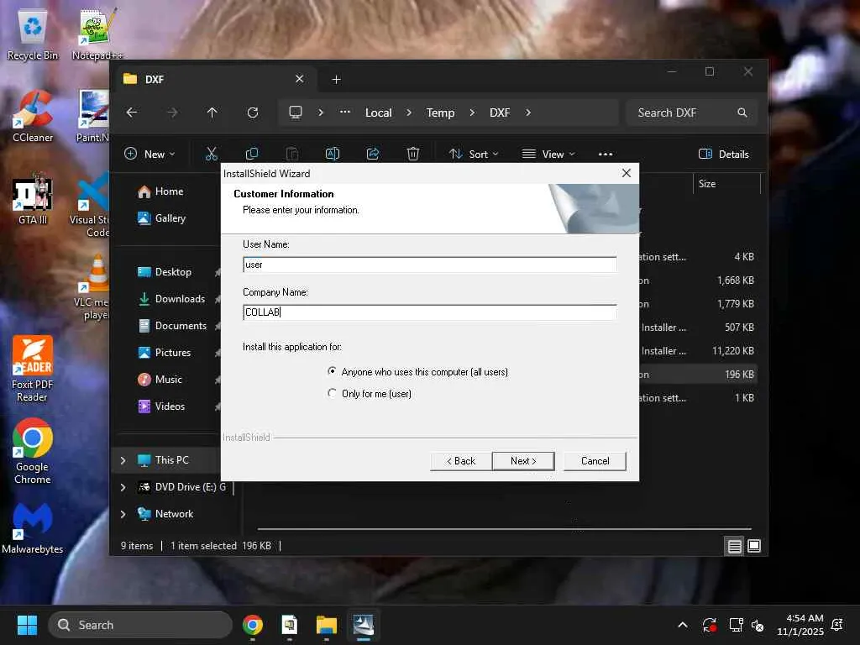Click the Delete trash icon in toolbar
Image resolution: width=860 pixels, height=645 pixels.
[412, 154]
